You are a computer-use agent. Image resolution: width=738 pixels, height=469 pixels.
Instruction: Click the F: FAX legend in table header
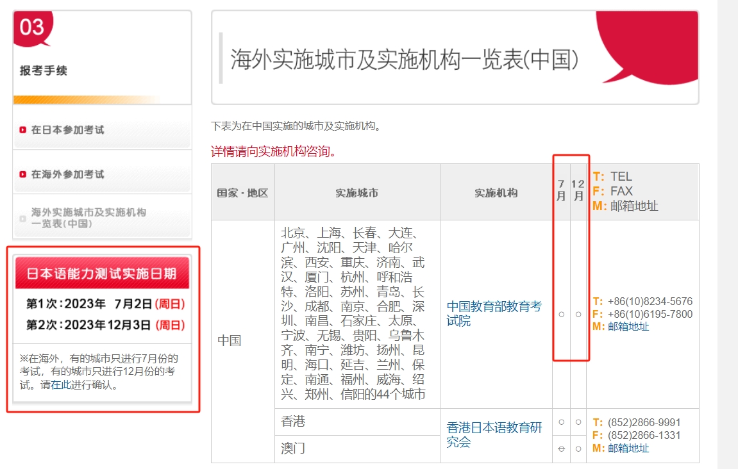(x=613, y=191)
